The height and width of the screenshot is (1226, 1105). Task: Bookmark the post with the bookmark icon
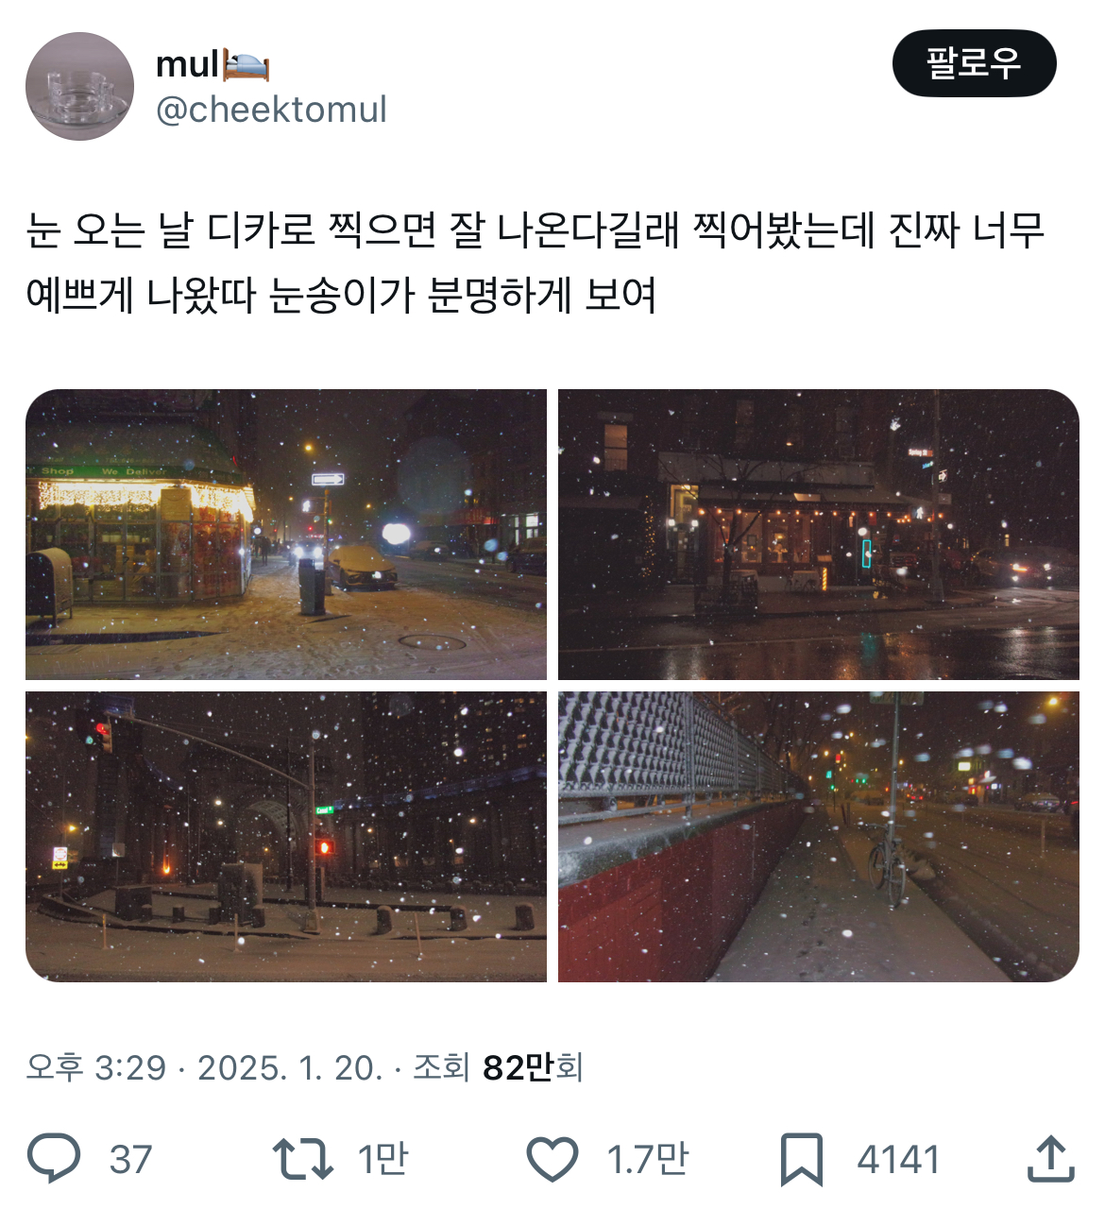pyautogui.click(x=802, y=1159)
